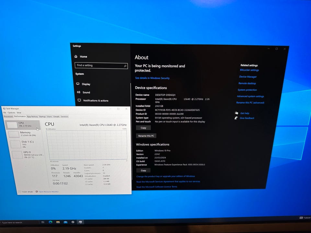Switch to the Users tab
This screenshot has width=311, height=233.
tap(49, 116)
